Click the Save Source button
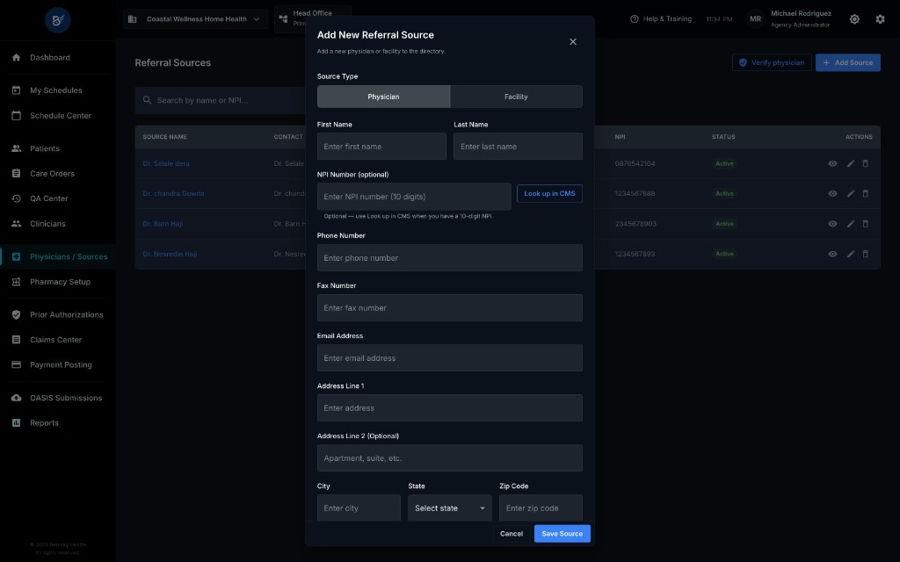This screenshot has width=900, height=562. (x=562, y=534)
